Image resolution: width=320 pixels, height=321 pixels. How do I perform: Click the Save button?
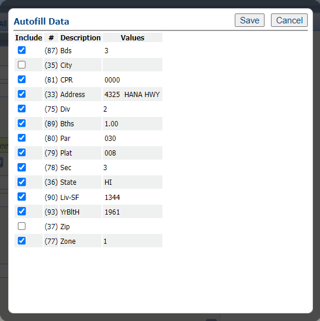click(x=249, y=20)
